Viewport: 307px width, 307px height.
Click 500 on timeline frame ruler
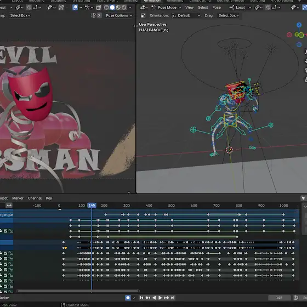[x=171, y=206]
